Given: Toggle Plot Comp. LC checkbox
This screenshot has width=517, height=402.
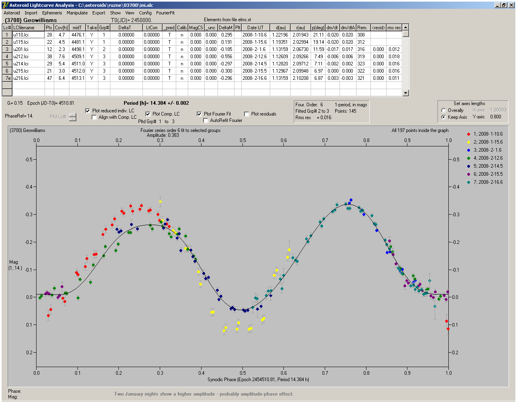Looking at the screenshot, I should click(148, 114).
